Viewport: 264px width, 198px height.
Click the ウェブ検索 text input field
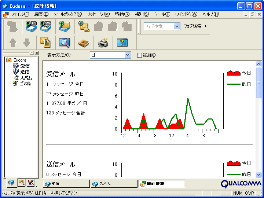coord(159,26)
